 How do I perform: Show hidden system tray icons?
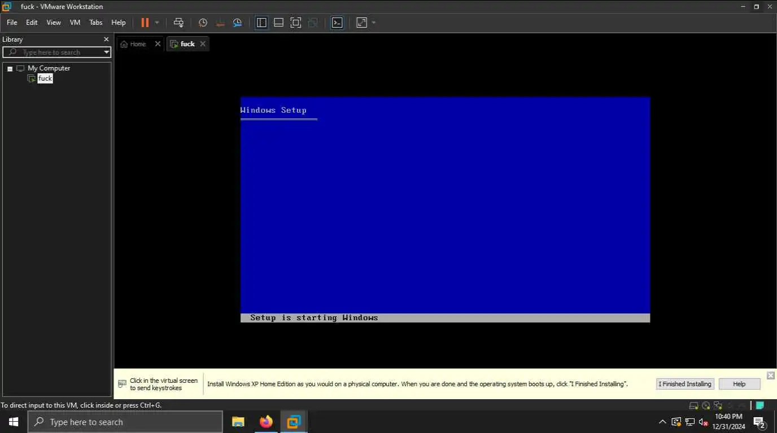pos(662,422)
